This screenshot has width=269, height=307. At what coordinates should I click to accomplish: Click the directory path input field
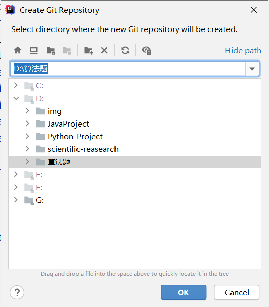pyautogui.click(x=128, y=69)
